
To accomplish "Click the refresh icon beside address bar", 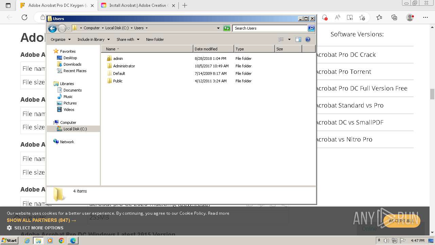I will coord(227,28).
